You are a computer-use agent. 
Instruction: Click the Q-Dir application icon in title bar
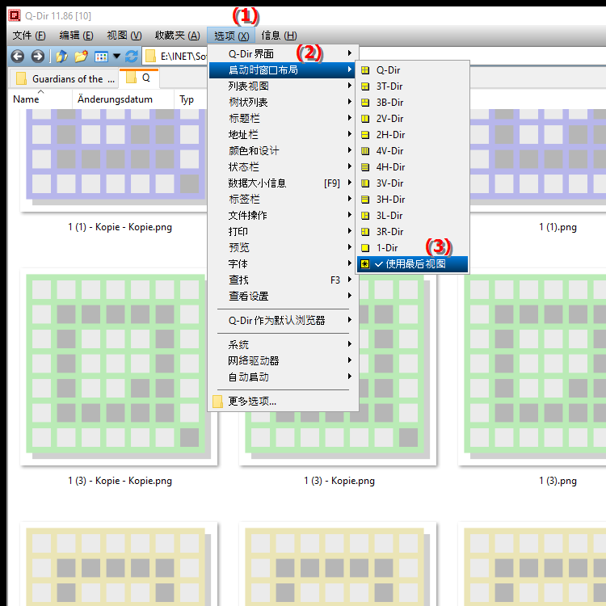15,16
